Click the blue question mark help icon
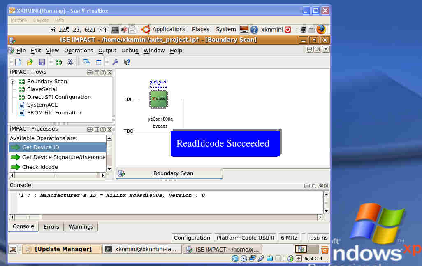The height and width of the screenshot is (266, 422). coord(254,29)
